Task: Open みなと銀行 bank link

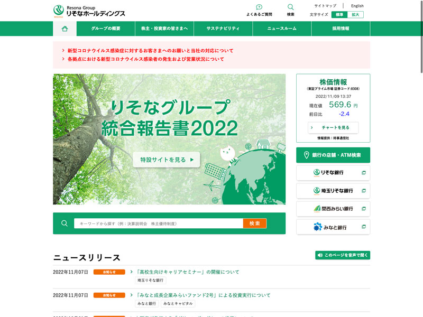Action: coord(333,227)
